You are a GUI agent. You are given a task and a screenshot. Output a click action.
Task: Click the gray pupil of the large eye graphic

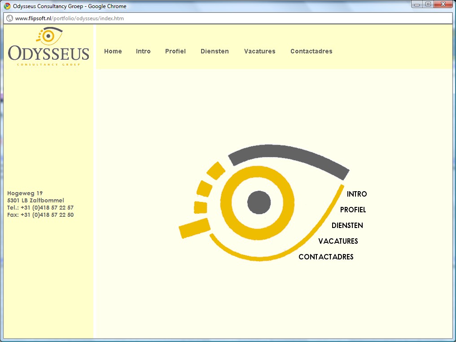259,202
